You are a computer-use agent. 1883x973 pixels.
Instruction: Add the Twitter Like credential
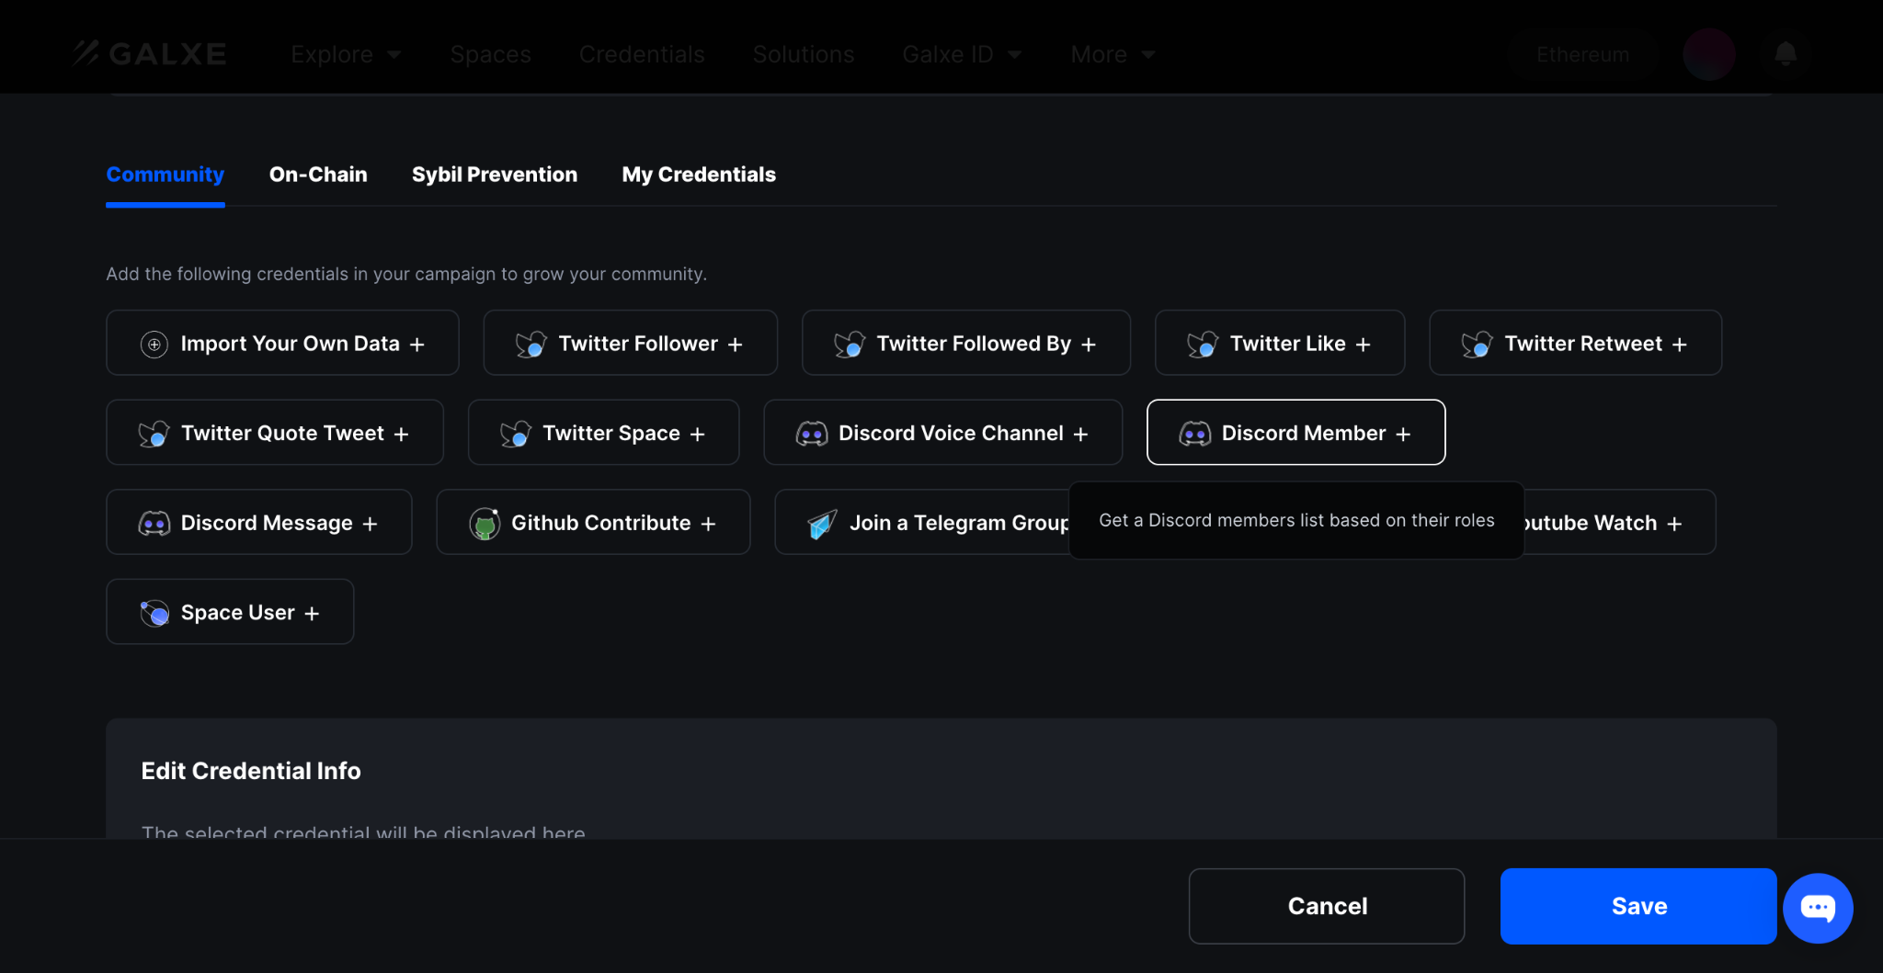(x=1280, y=343)
